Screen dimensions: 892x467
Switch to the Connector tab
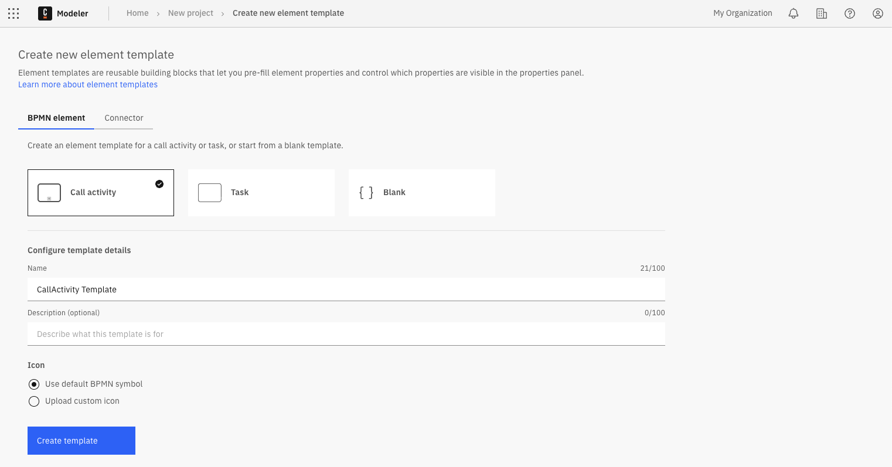click(x=124, y=118)
